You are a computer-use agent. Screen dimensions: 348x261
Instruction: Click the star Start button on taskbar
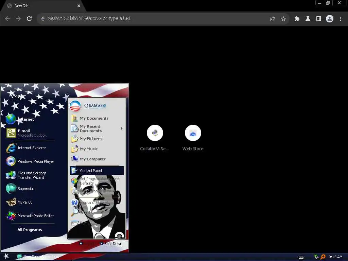pos(6,256)
